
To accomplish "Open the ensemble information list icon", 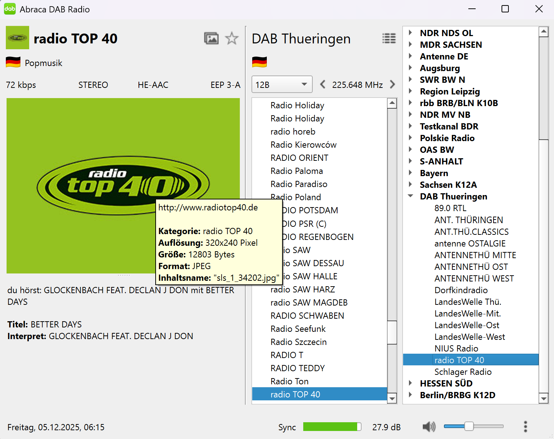I will [389, 38].
